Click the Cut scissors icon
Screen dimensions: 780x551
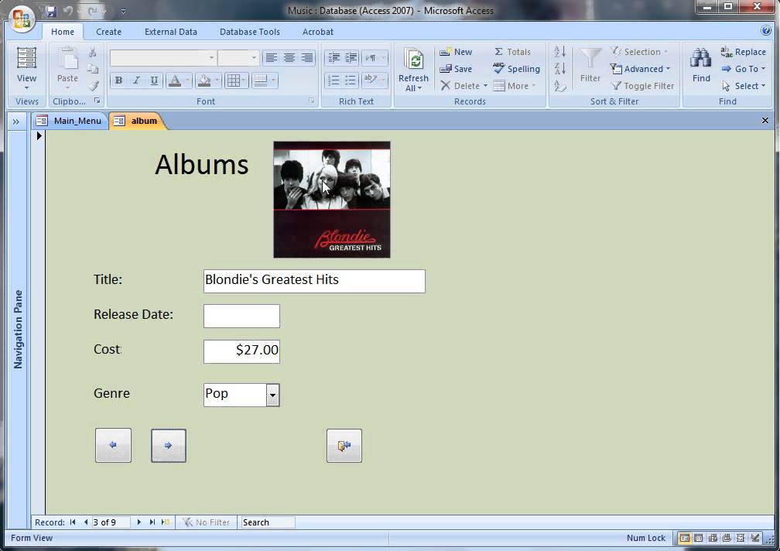(93, 52)
